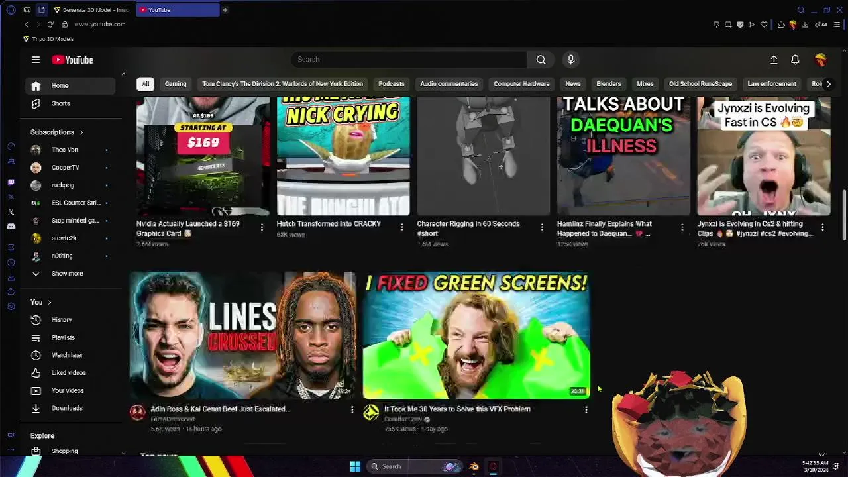This screenshot has width=848, height=477.
Task: Open Windows Start button
Action: (355, 466)
